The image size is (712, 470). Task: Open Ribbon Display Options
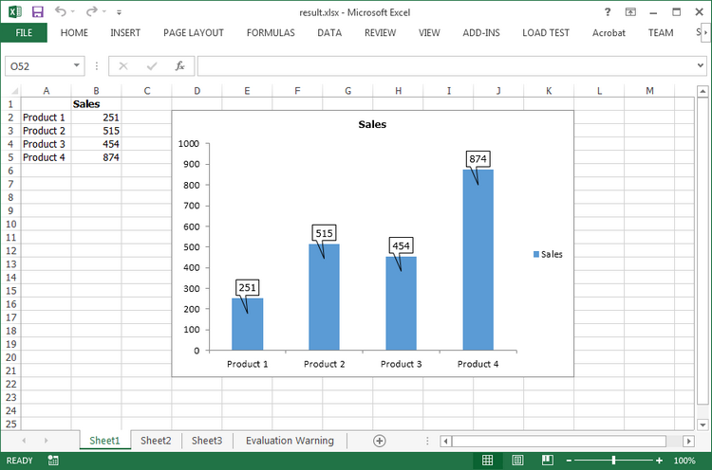[630, 12]
